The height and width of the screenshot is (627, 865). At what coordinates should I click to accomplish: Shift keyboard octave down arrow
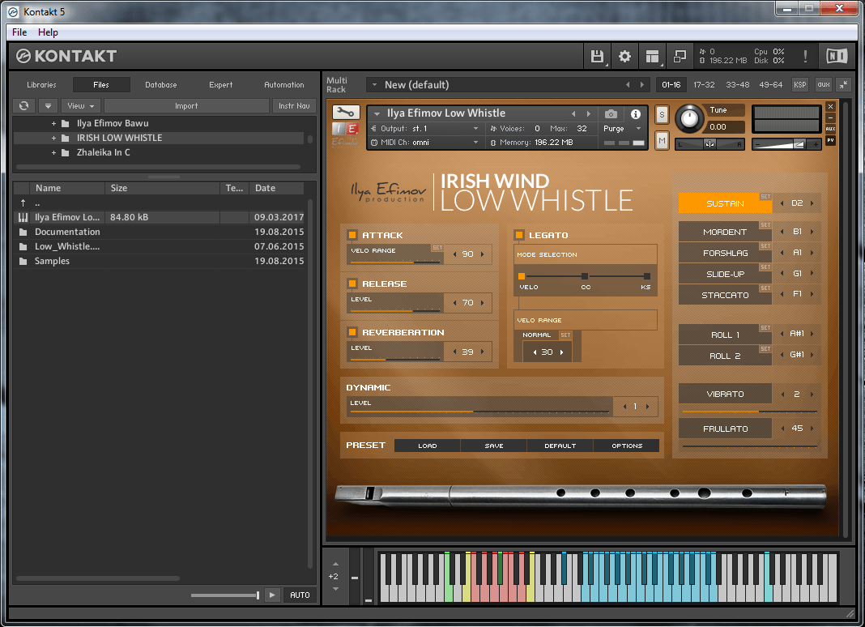click(335, 589)
